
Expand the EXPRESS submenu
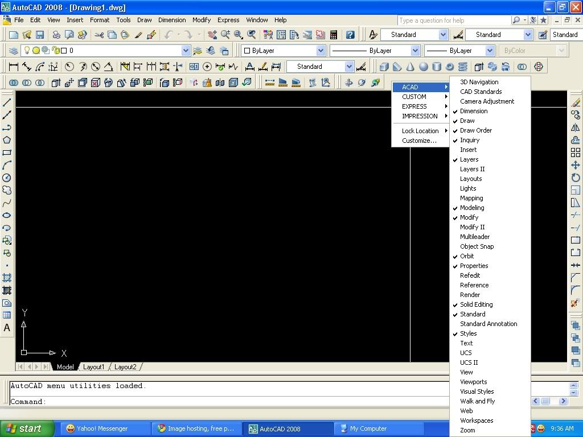(x=421, y=106)
